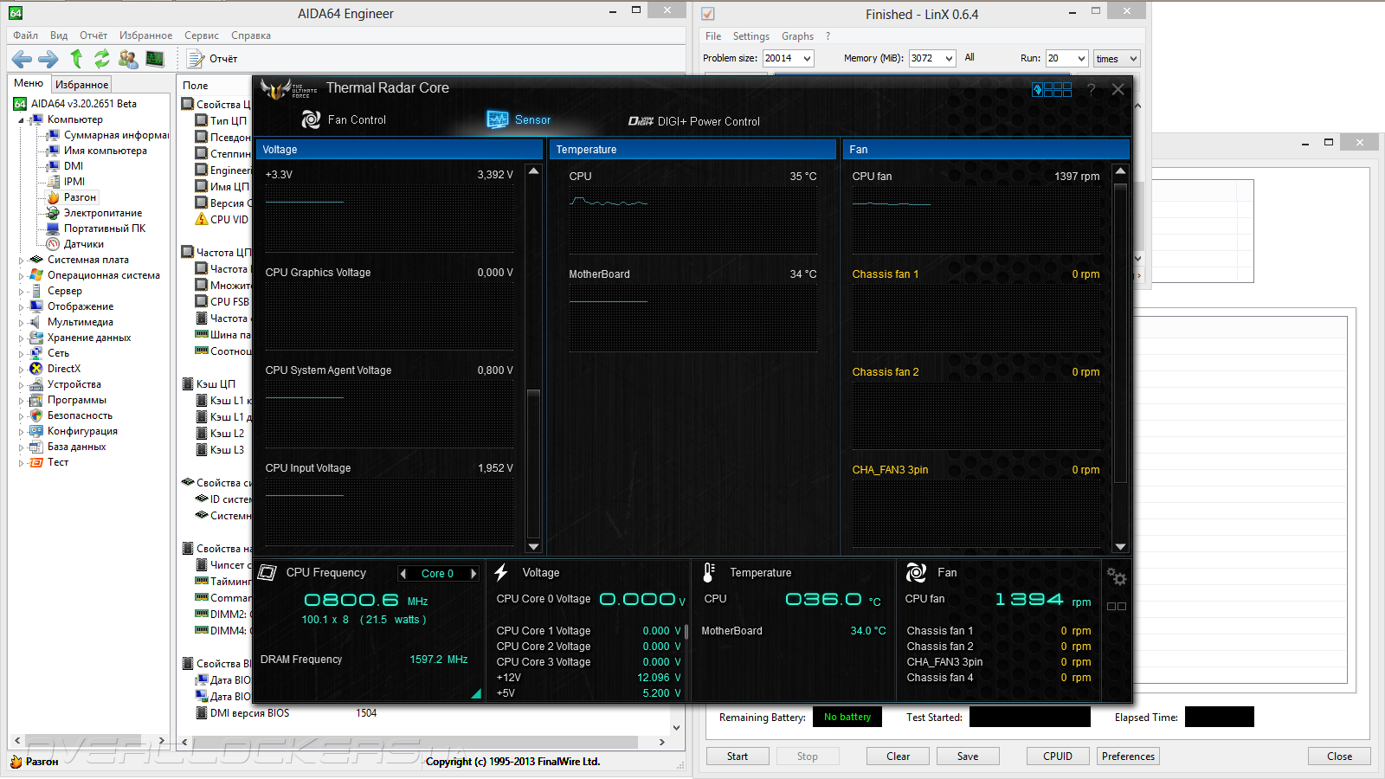
Task: Select the Датчики tree item
Action: pos(83,244)
